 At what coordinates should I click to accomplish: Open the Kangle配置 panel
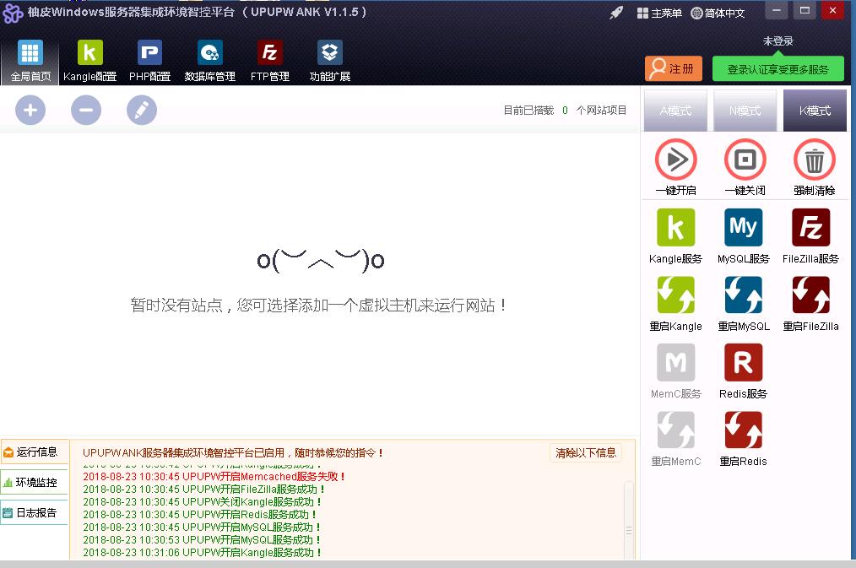tap(89, 59)
